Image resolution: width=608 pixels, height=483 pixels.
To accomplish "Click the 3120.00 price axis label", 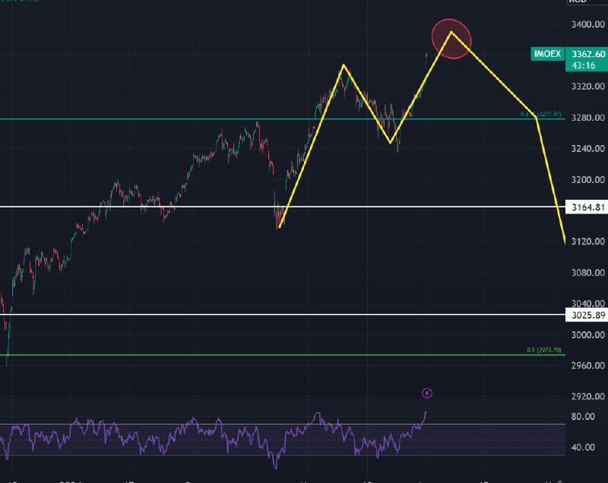I will tap(587, 241).
